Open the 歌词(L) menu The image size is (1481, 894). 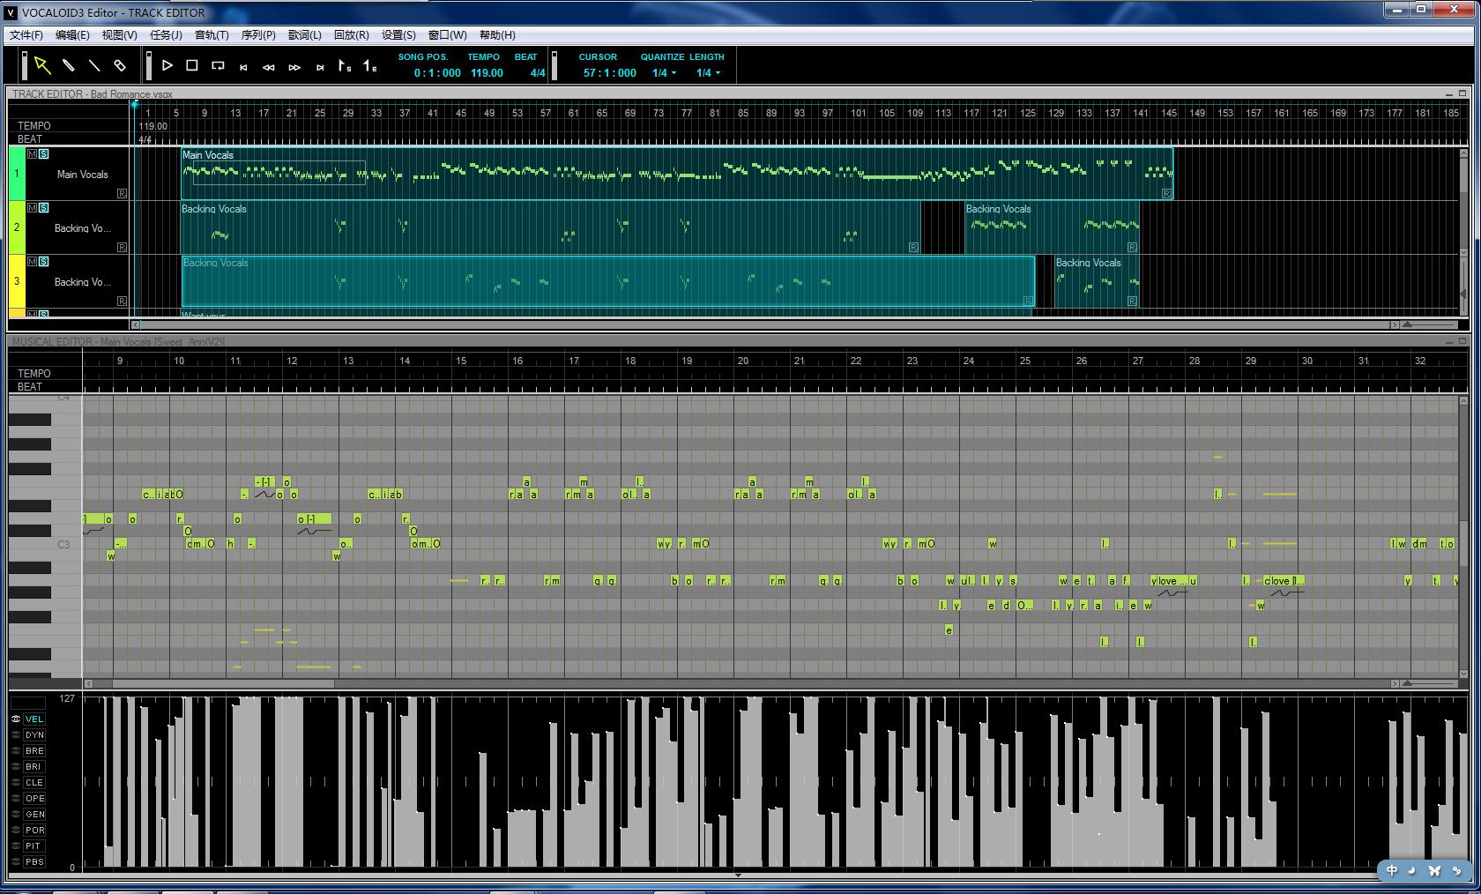(305, 35)
